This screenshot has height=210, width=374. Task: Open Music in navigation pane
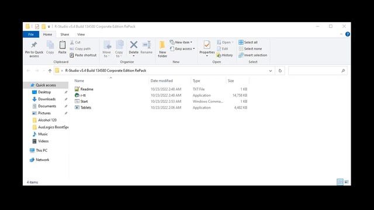pyautogui.click(x=43, y=134)
